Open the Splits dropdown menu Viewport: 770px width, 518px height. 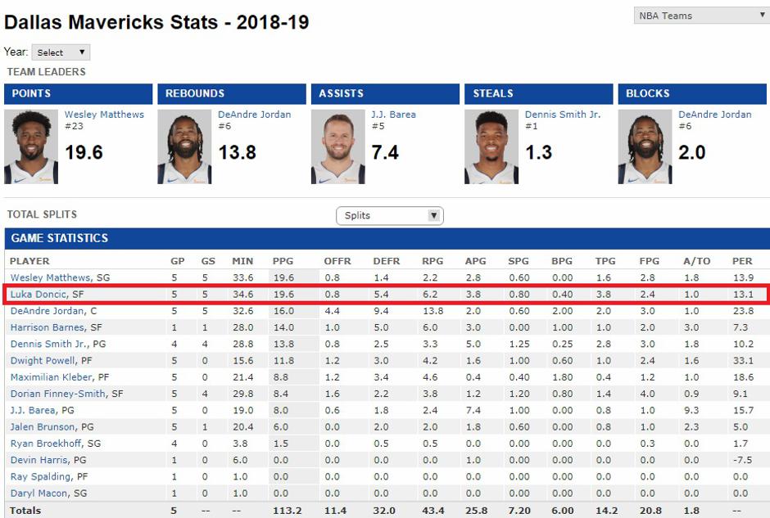389,216
